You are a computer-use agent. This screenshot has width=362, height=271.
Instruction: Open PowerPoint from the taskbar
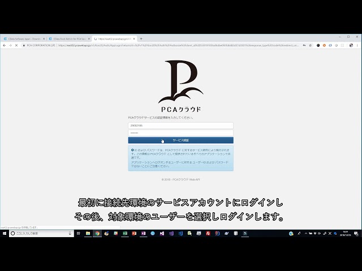[134, 233]
